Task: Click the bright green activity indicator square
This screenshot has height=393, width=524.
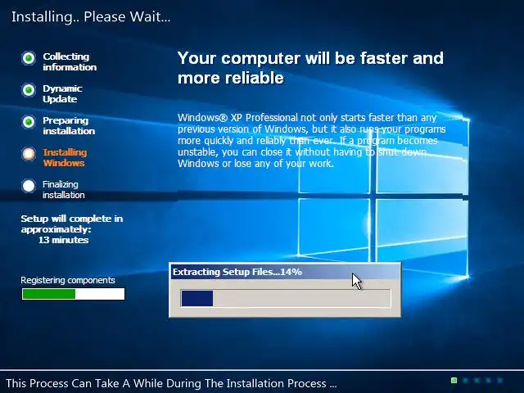Action: (454, 380)
